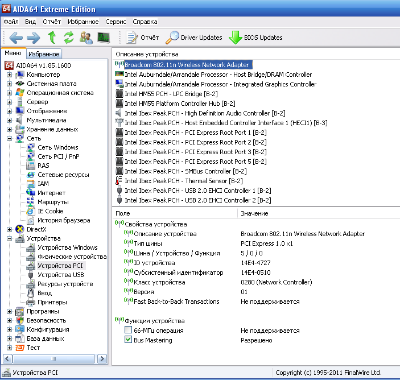Click the BIOS Updates green arrow icon
400x380 pixels.
click(x=235, y=38)
